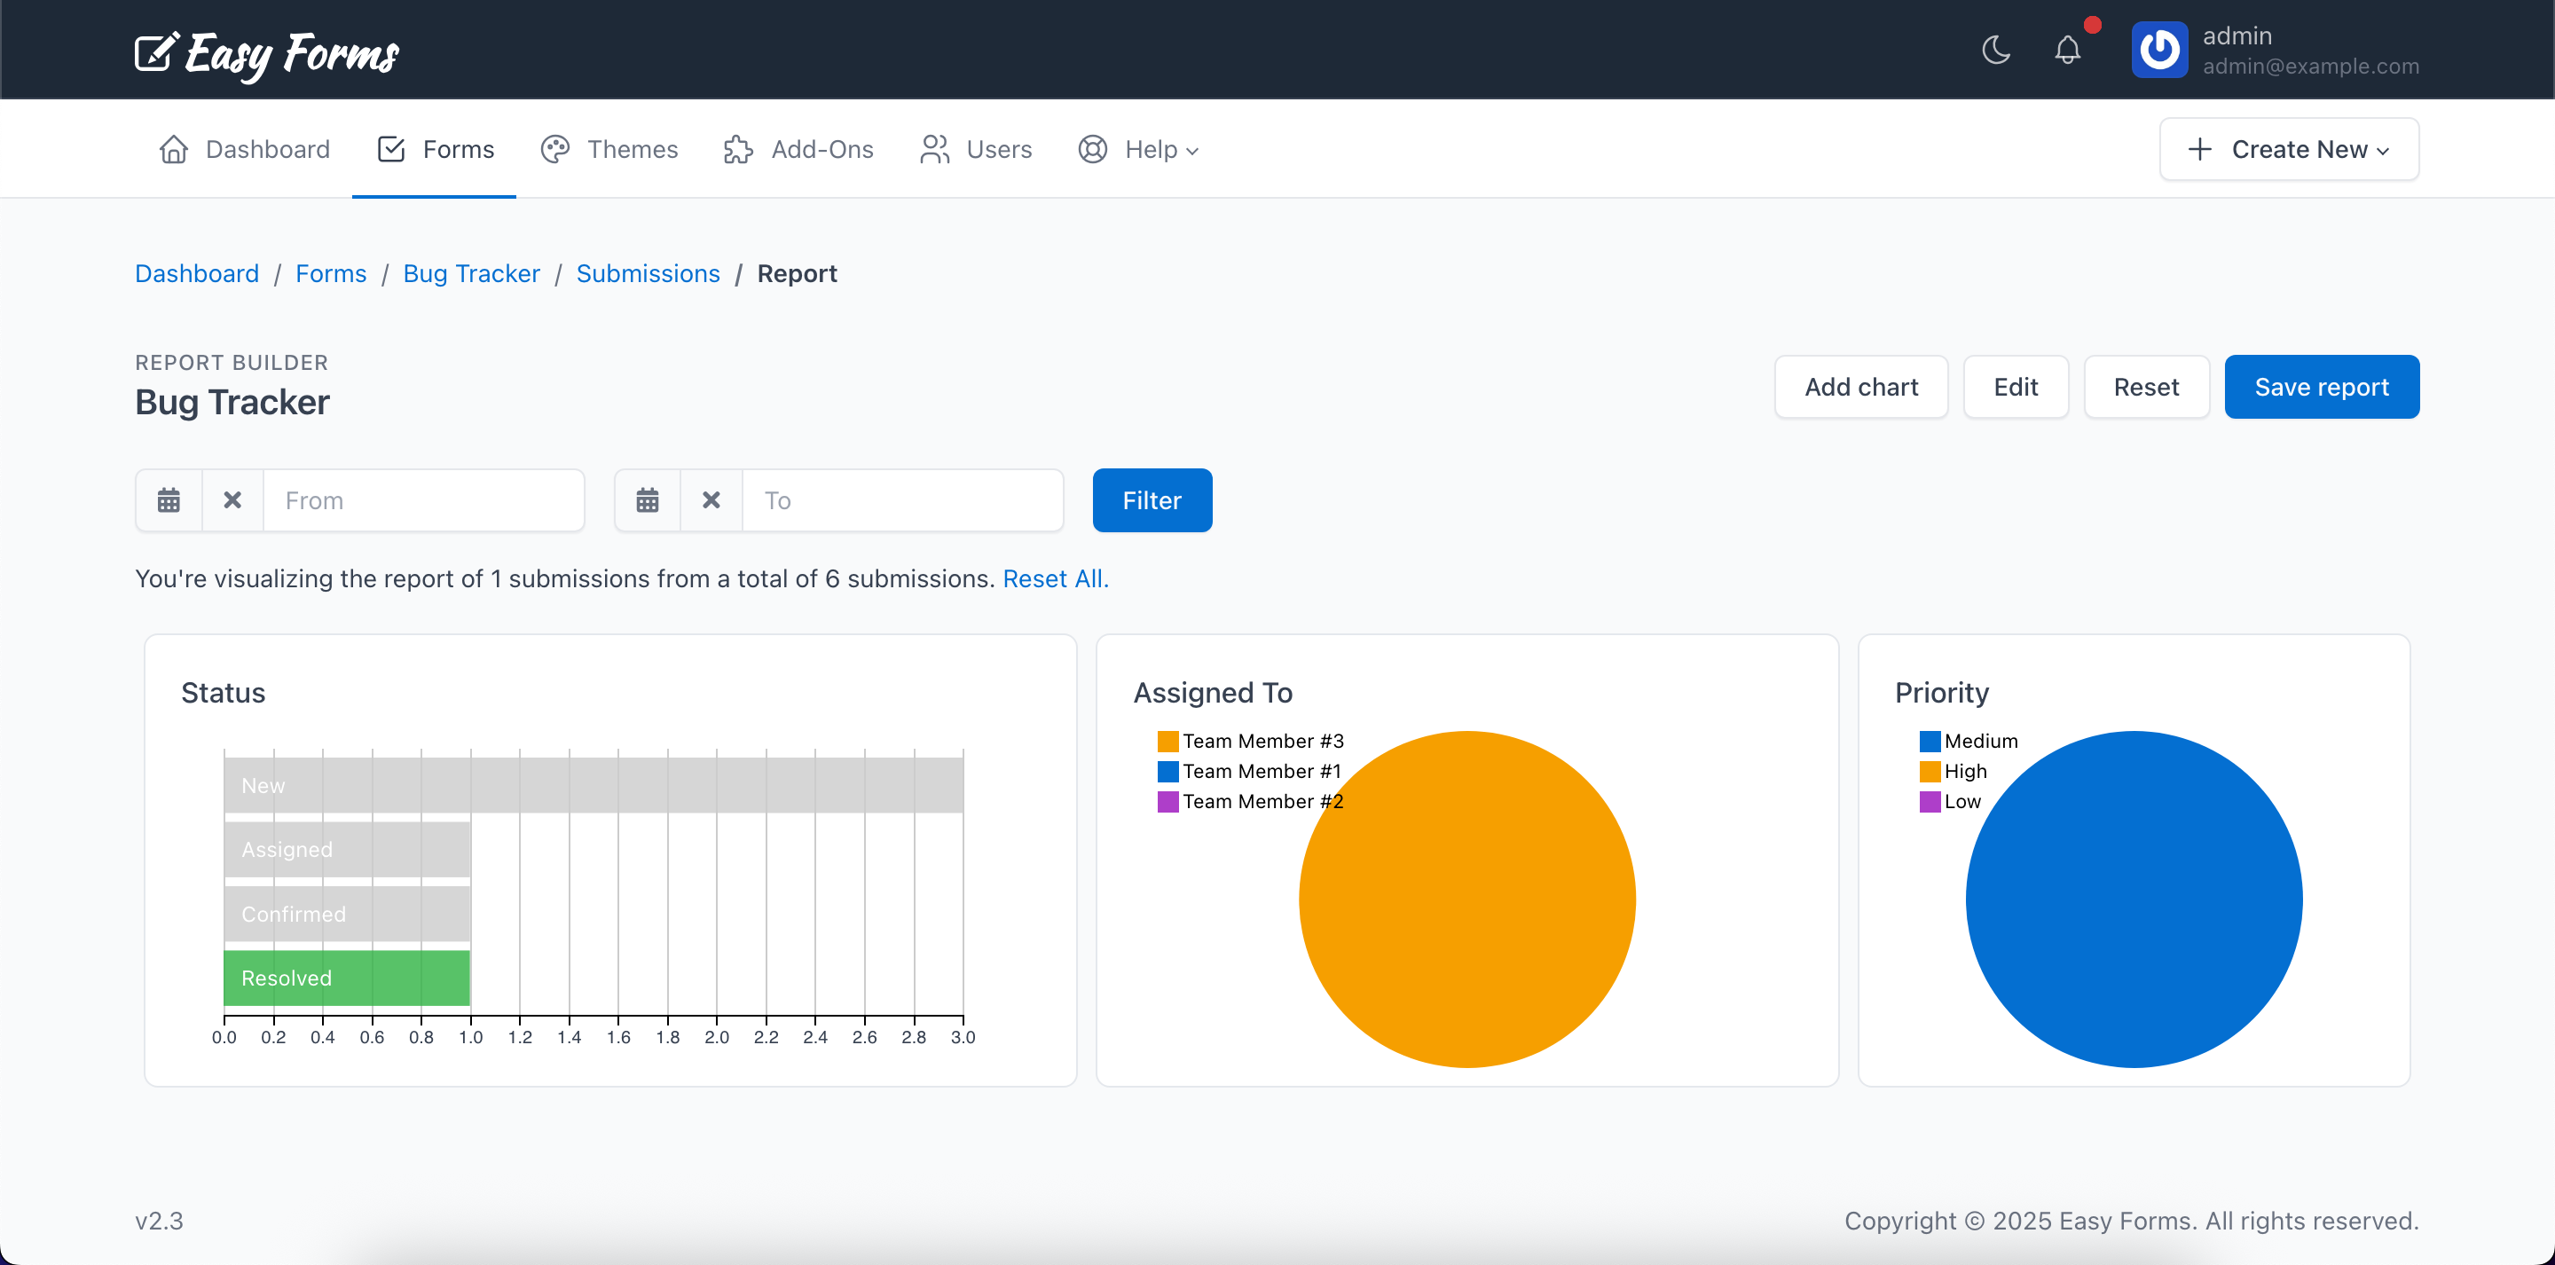The height and width of the screenshot is (1265, 2555).
Task: Open the From date calendar picker
Action: point(168,500)
